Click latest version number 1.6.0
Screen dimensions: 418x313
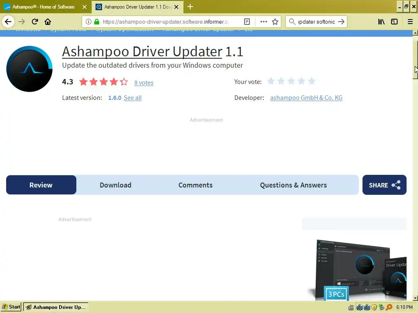coord(115,98)
